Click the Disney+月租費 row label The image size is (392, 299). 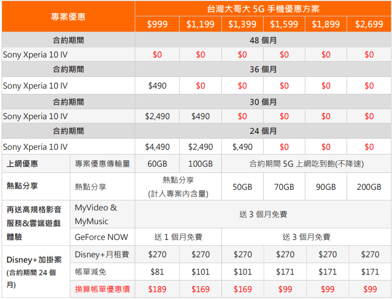pyautogui.click(x=101, y=255)
